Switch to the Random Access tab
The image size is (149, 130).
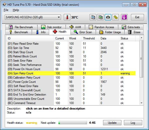[102, 27]
